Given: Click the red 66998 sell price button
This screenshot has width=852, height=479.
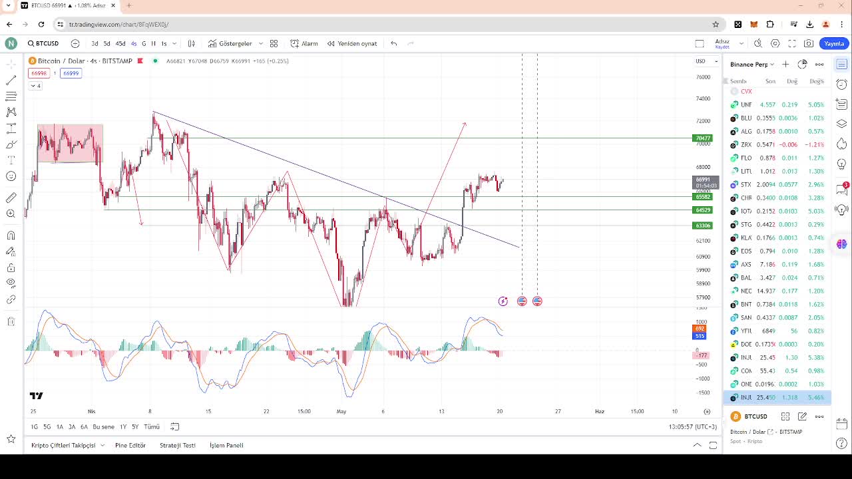Looking at the screenshot, I should (39, 73).
